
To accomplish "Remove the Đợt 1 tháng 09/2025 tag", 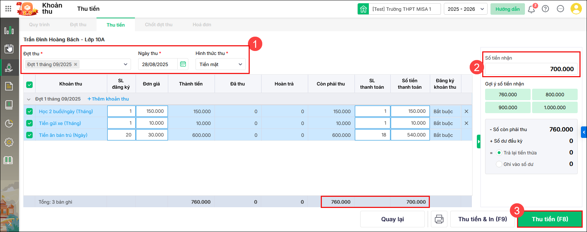I will (x=76, y=64).
